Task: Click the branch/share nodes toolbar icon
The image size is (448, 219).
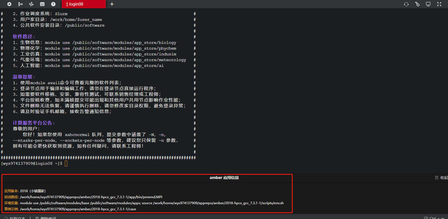Action: [20, 4]
